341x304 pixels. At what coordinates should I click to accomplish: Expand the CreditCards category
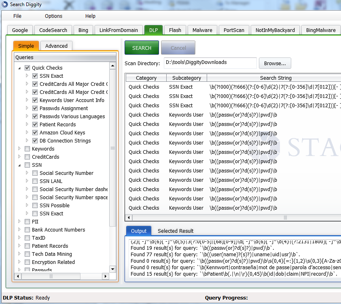pos(19,157)
